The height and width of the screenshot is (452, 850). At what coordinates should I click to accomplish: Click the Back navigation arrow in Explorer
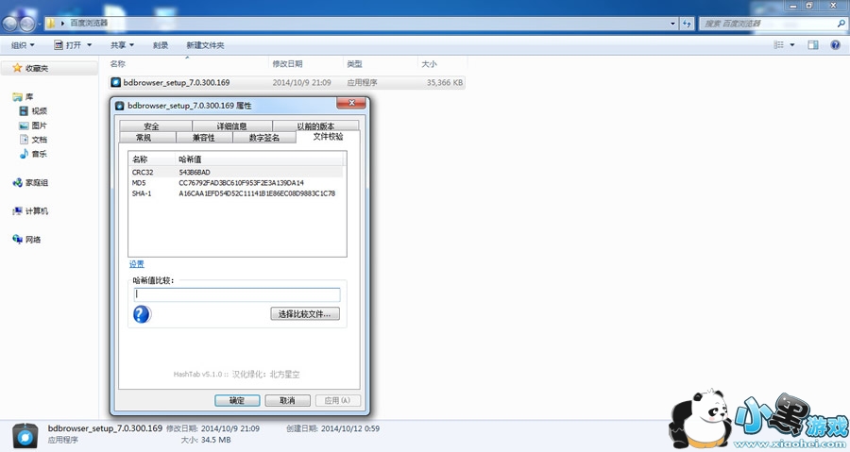click(10, 24)
